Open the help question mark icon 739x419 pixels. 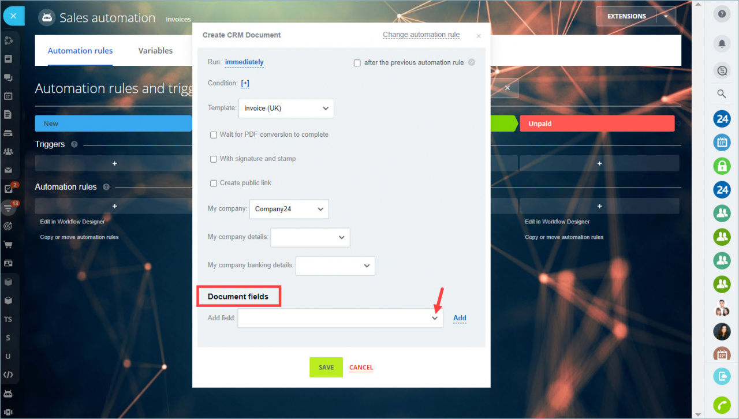(722, 14)
